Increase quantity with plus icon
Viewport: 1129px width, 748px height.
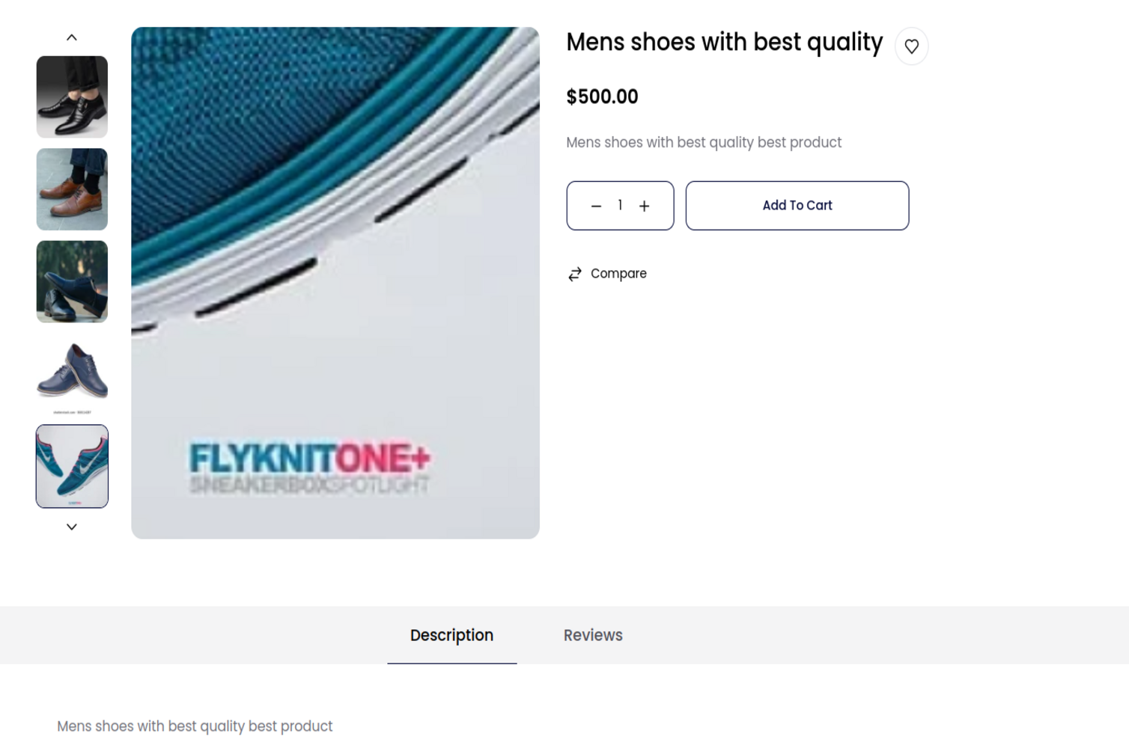[644, 206]
